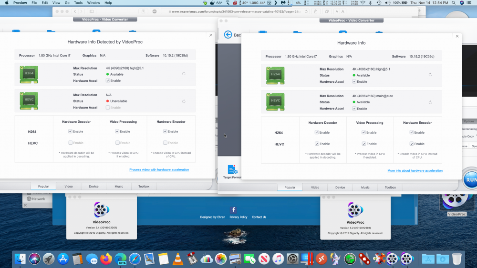Click Version 3.2 text in About VideoProc
477x268 pixels.
coord(355,228)
